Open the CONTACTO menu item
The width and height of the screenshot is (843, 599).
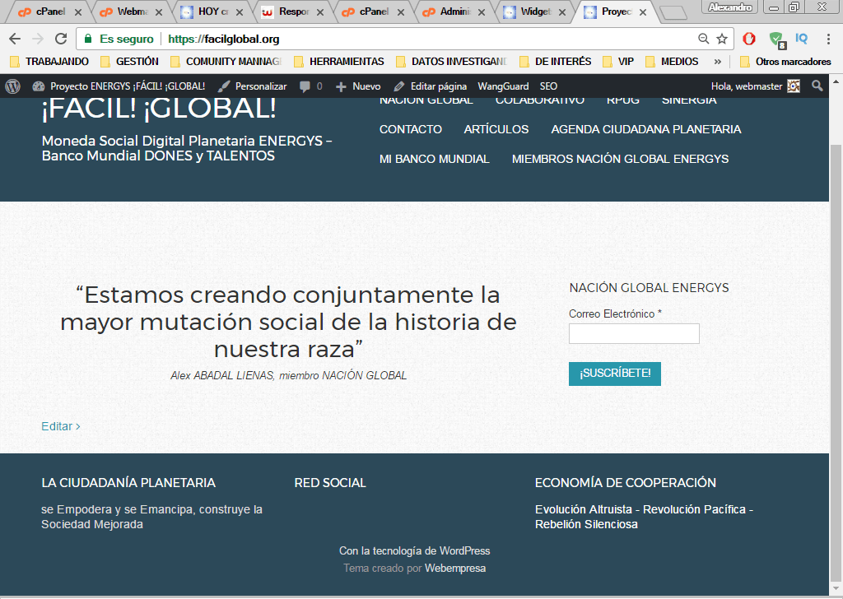tap(411, 129)
